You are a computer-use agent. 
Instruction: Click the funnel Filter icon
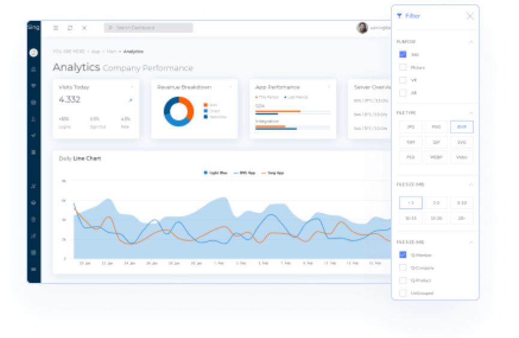coord(400,16)
